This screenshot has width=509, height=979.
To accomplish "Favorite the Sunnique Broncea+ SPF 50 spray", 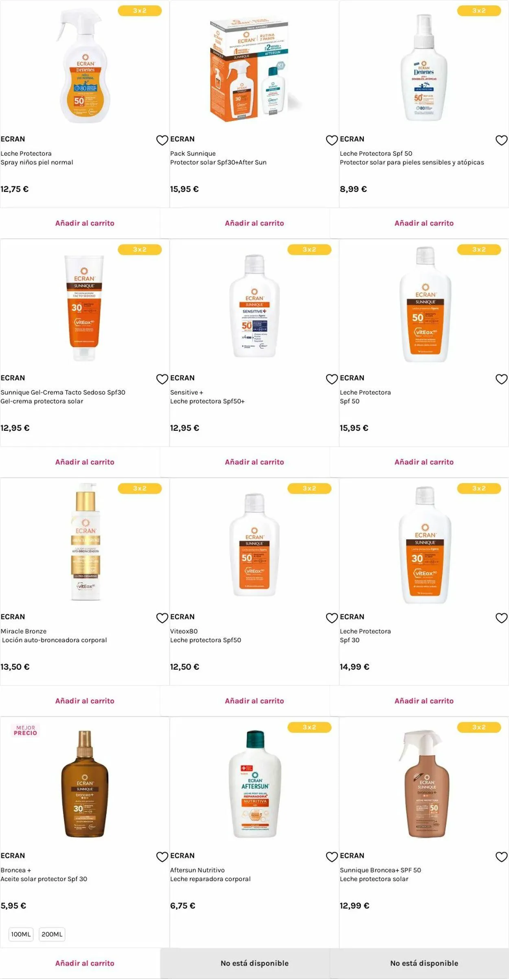I will (x=501, y=857).
